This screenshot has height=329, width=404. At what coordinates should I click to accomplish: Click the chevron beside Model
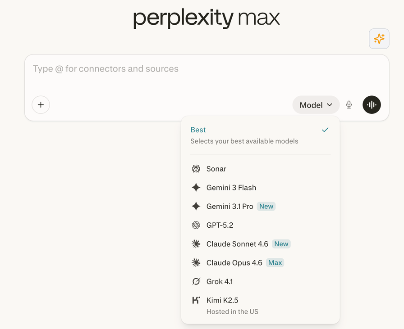click(x=330, y=105)
